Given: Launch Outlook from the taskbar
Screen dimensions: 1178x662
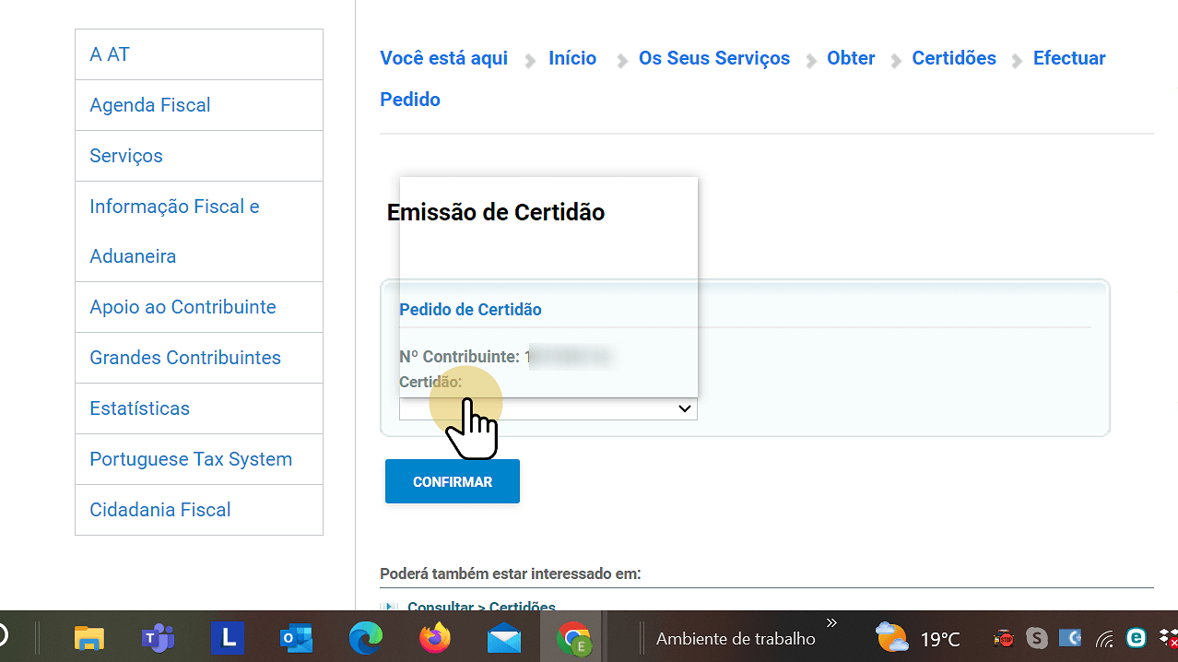Looking at the screenshot, I should (296, 638).
